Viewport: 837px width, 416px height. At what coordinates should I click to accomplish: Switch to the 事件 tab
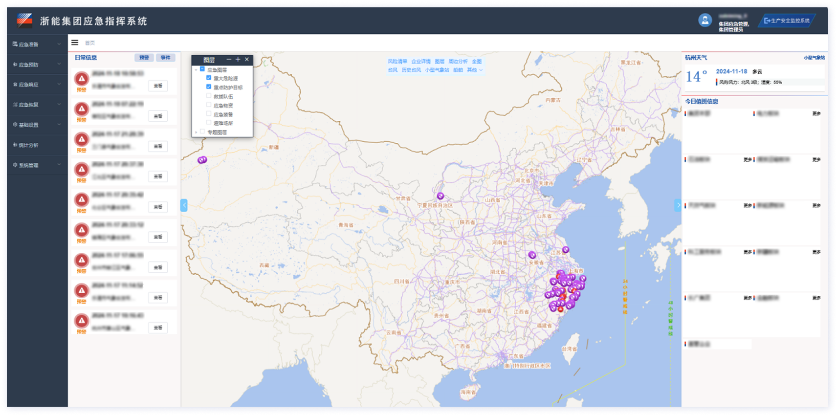[x=166, y=58]
